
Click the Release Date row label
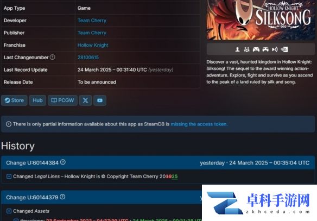[18, 82]
